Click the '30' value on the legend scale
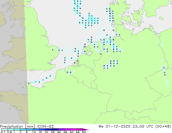The image size is (172, 133). click(59, 132)
